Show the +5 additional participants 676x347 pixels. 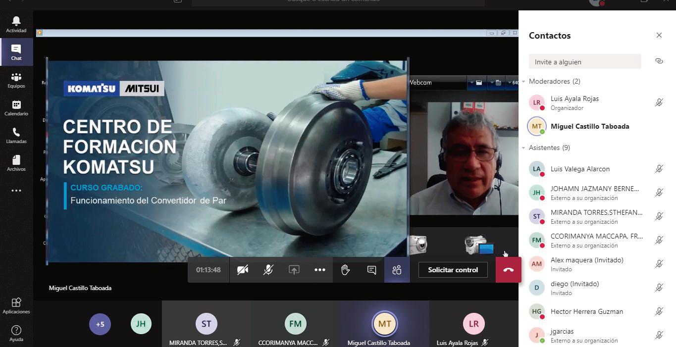tap(100, 324)
